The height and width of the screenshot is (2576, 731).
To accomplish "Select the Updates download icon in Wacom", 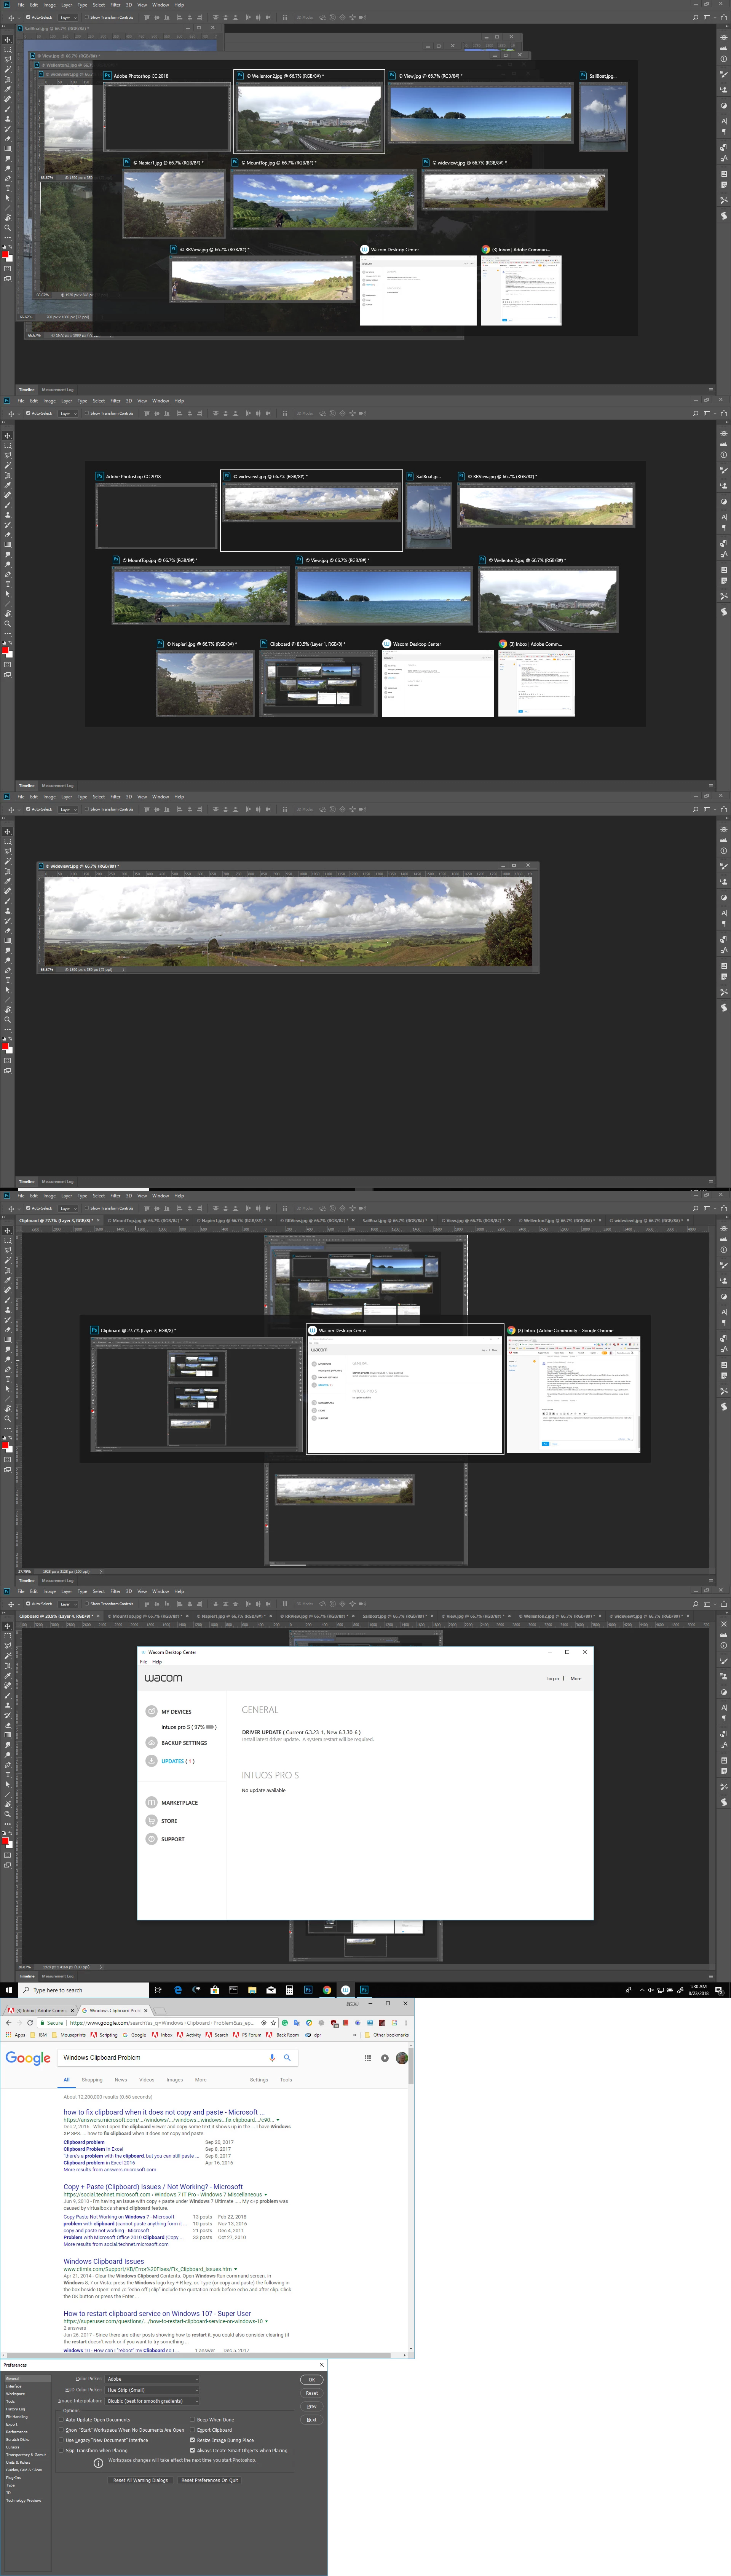I will (151, 1761).
